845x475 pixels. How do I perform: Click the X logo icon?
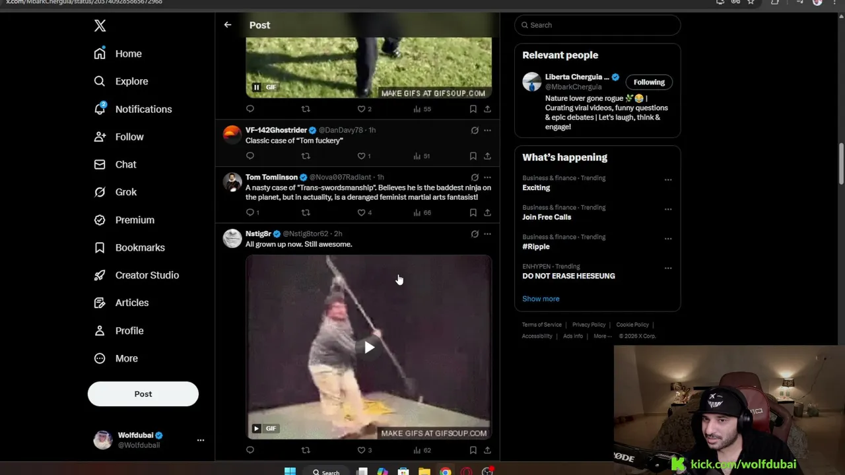100,26
